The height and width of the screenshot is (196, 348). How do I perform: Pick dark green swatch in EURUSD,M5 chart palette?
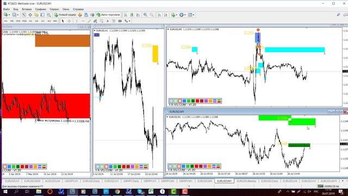pyautogui.click(x=193, y=101)
